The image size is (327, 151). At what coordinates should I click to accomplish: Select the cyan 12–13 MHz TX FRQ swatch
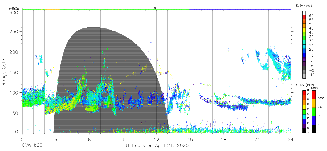coord(304,117)
